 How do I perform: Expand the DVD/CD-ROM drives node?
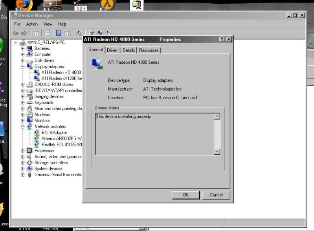tap(23, 85)
